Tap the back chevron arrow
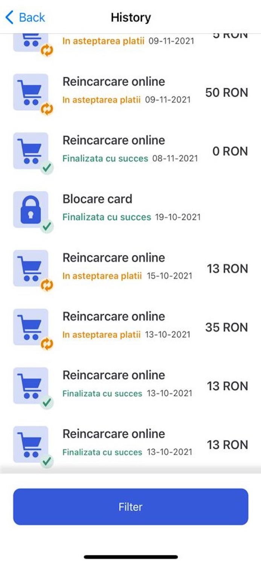The height and width of the screenshot is (565, 261). click(x=9, y=17)
